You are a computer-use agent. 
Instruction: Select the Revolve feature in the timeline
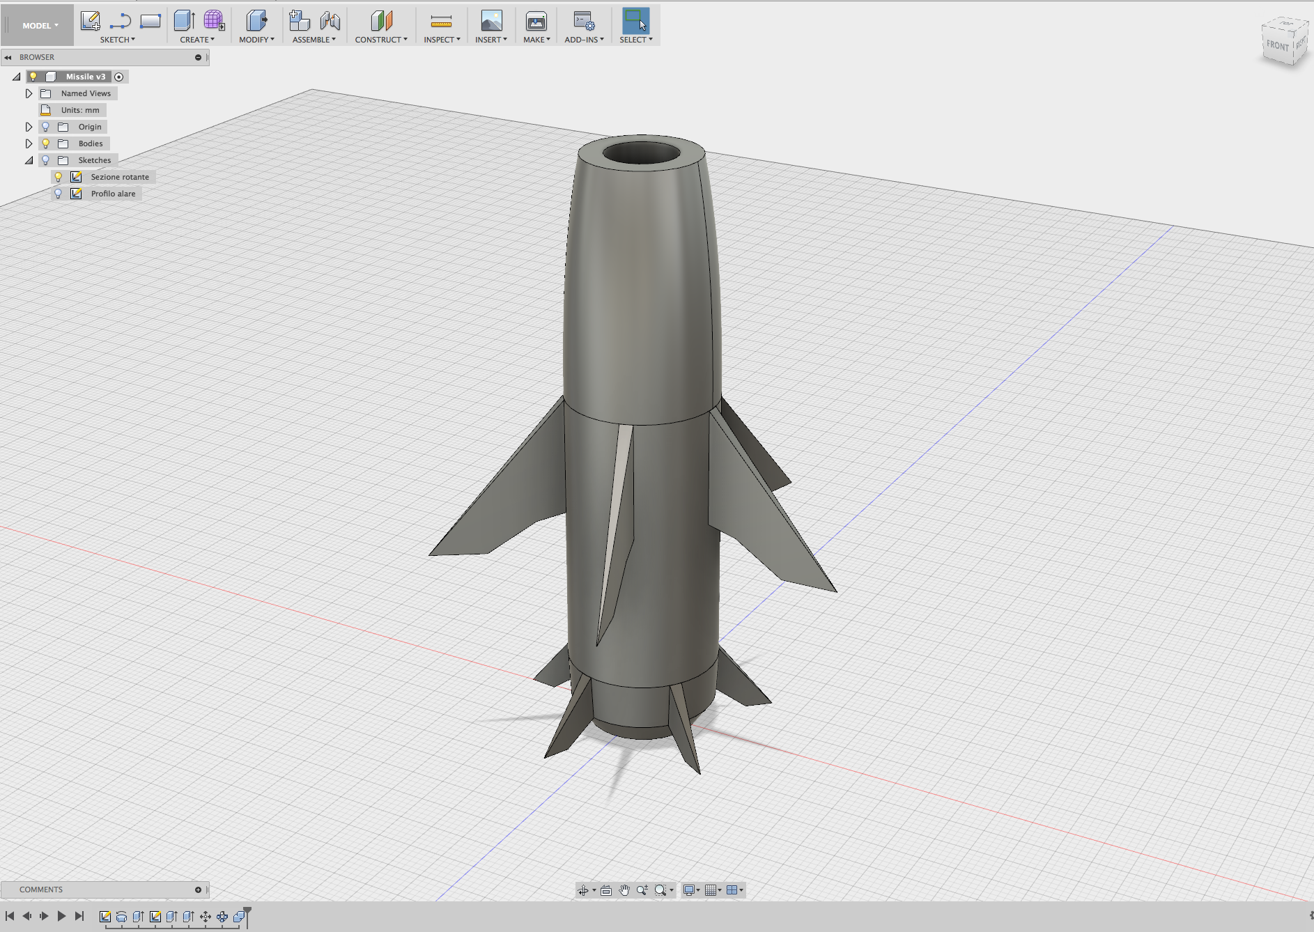coord(121,917)
